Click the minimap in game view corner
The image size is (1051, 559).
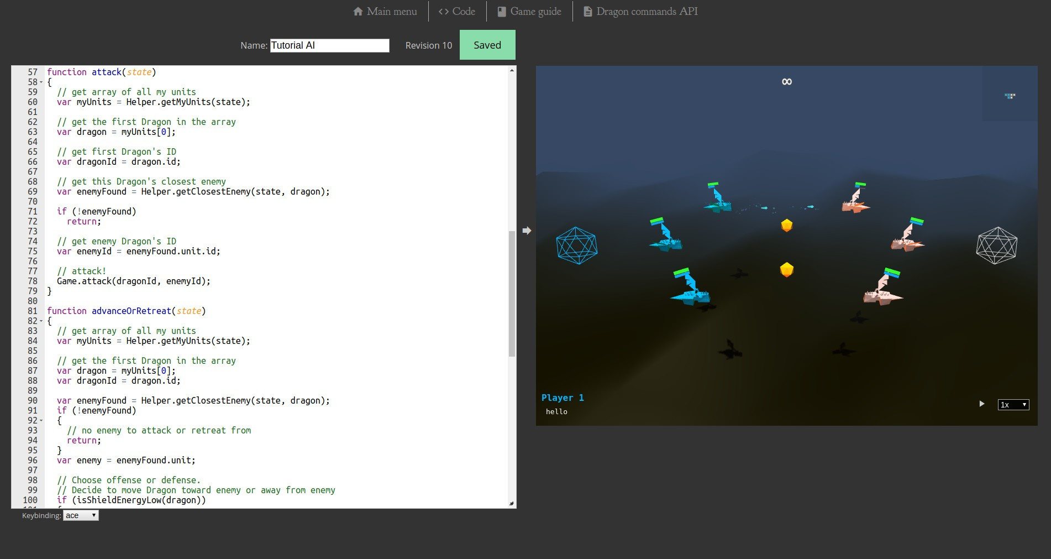pos(1010,94)
